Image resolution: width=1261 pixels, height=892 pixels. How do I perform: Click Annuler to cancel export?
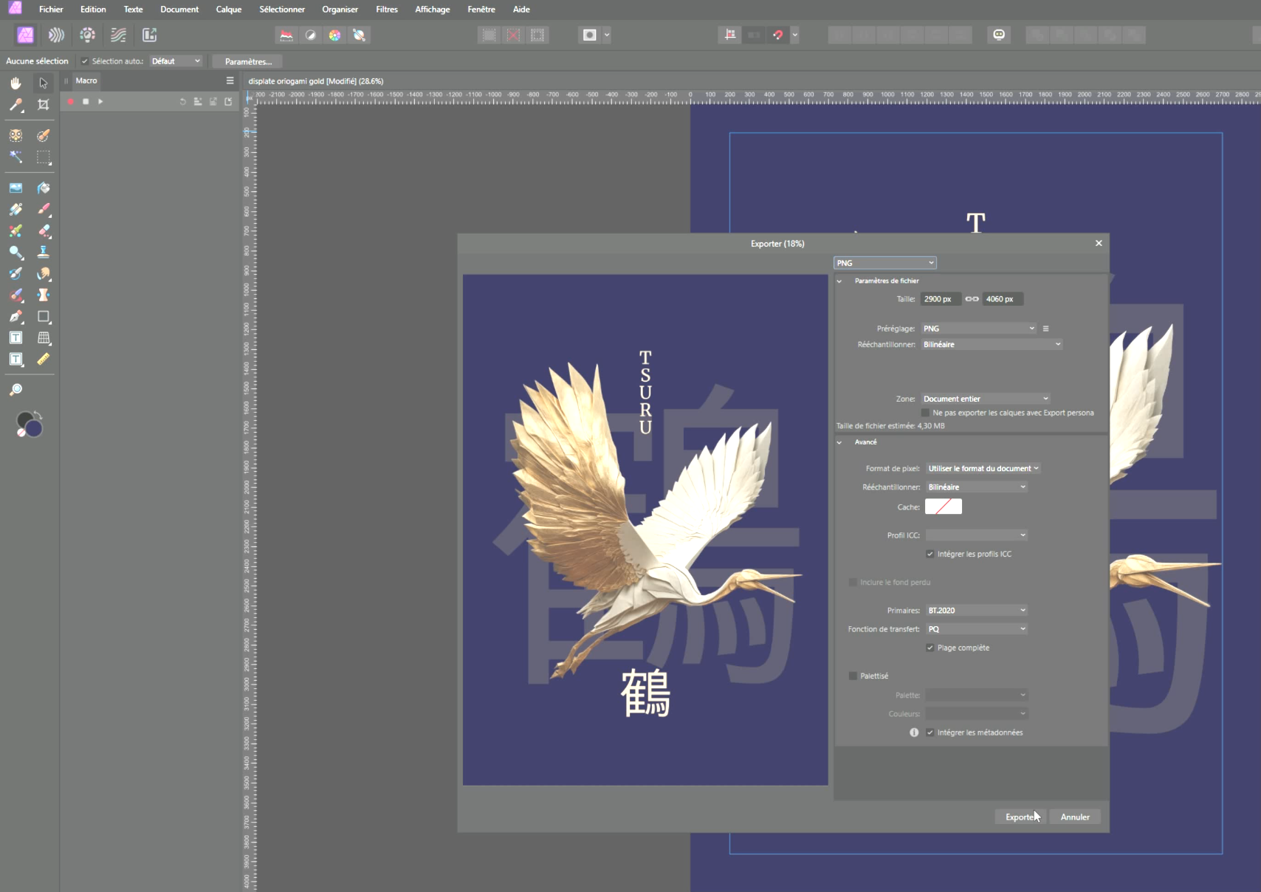pyautogui.click(x=1074, y=817)
